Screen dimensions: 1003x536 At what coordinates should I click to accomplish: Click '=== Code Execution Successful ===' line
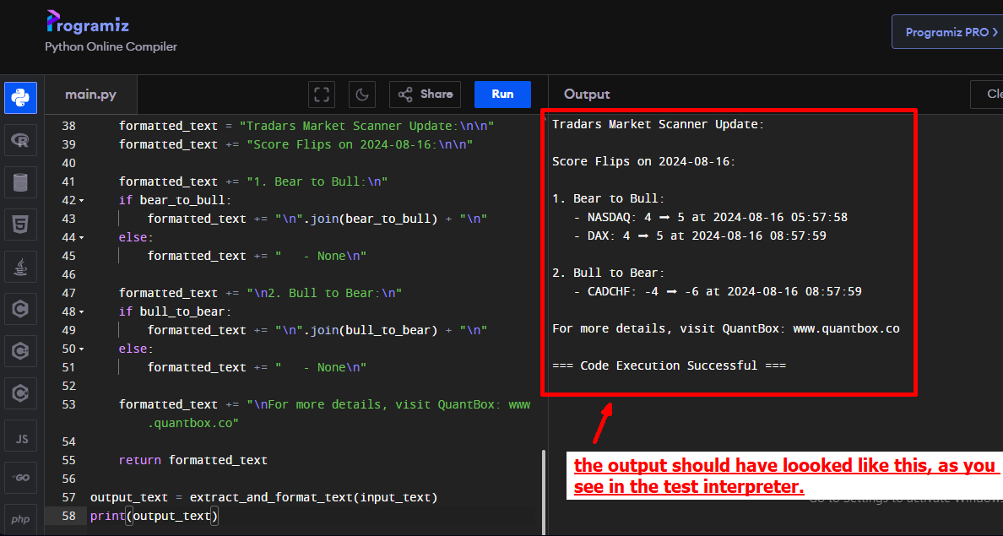tap(670, 365)
